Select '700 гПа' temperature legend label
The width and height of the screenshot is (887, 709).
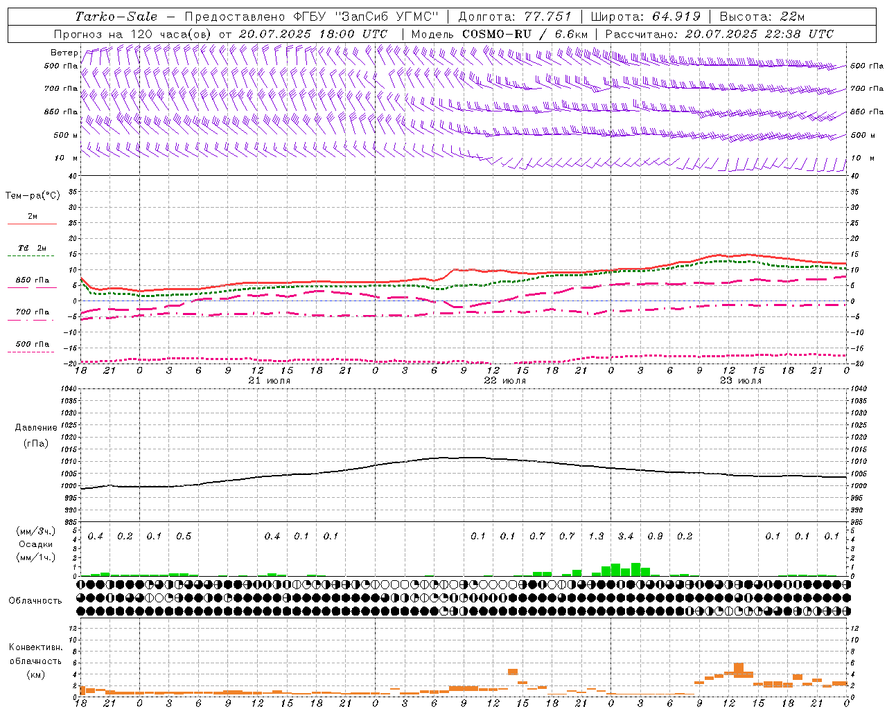[33, 312]
